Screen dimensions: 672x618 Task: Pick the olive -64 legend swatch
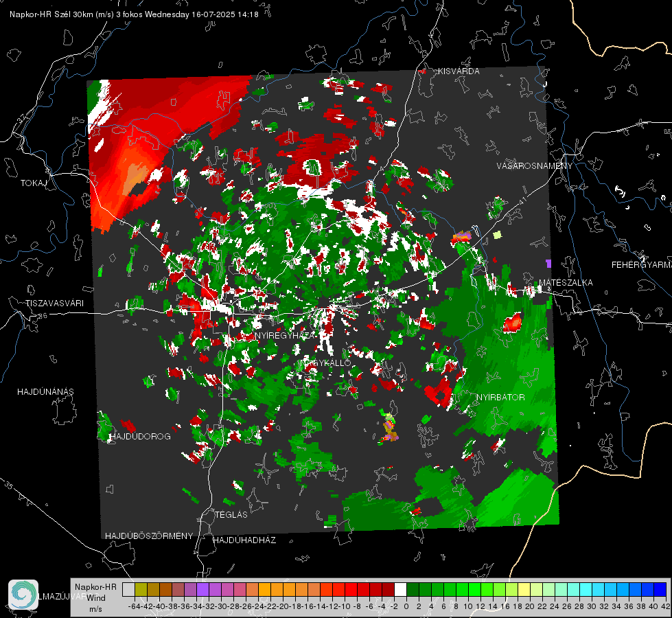tap(141, 589)
